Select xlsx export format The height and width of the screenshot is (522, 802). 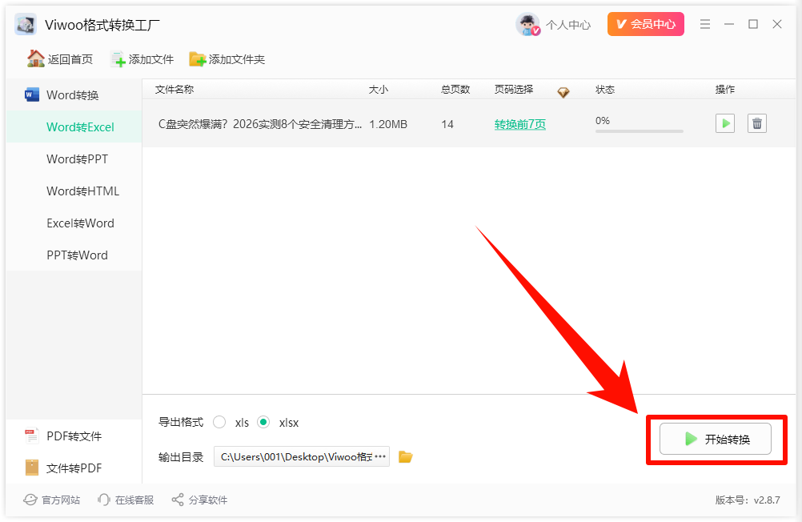(x=263, y=422)
